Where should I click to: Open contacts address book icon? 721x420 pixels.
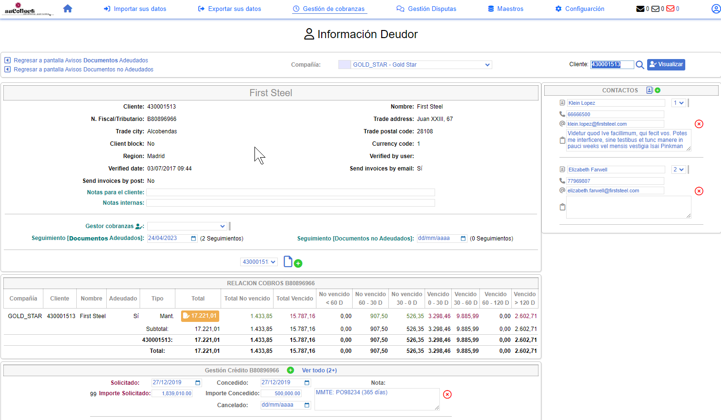[x=650, y=90]
